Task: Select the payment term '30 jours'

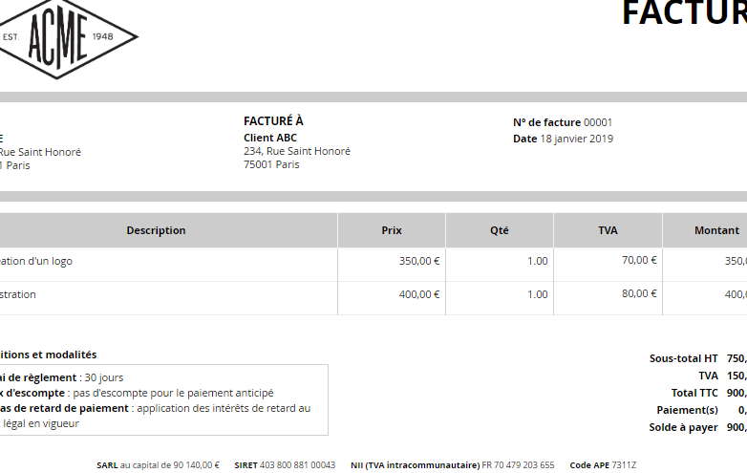Action: [104, 377]
